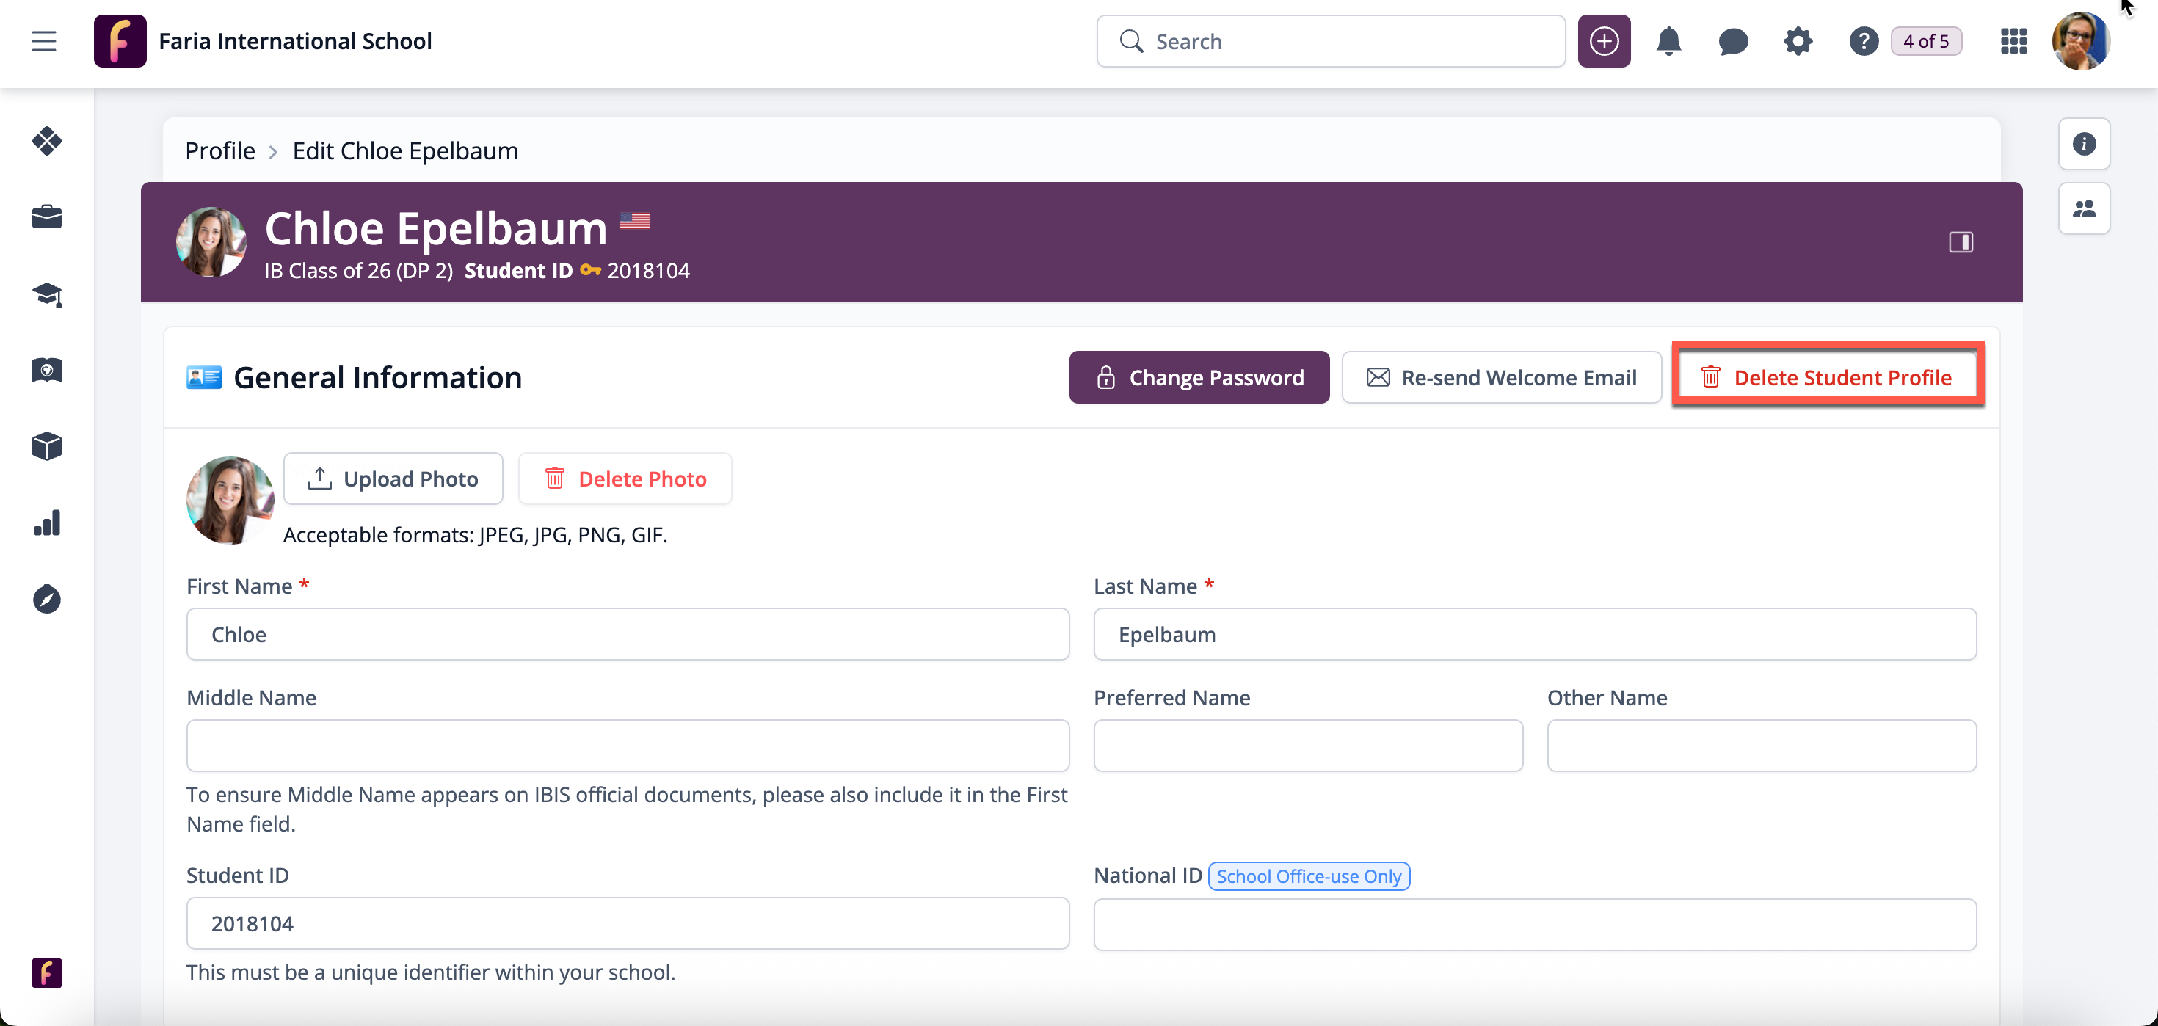Click the Upload Photo button
The height and width of the screenshot is (1026, 2158).
[393, 479]
